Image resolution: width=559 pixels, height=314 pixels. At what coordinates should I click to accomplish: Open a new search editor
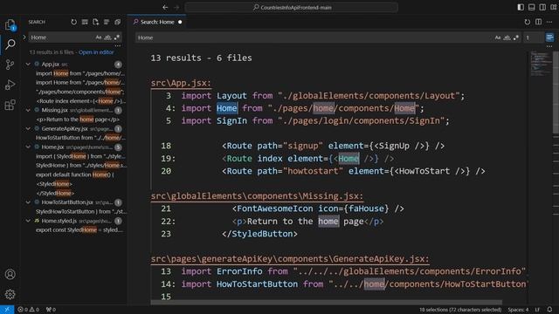pyautogui.click(x=95, y=22)
